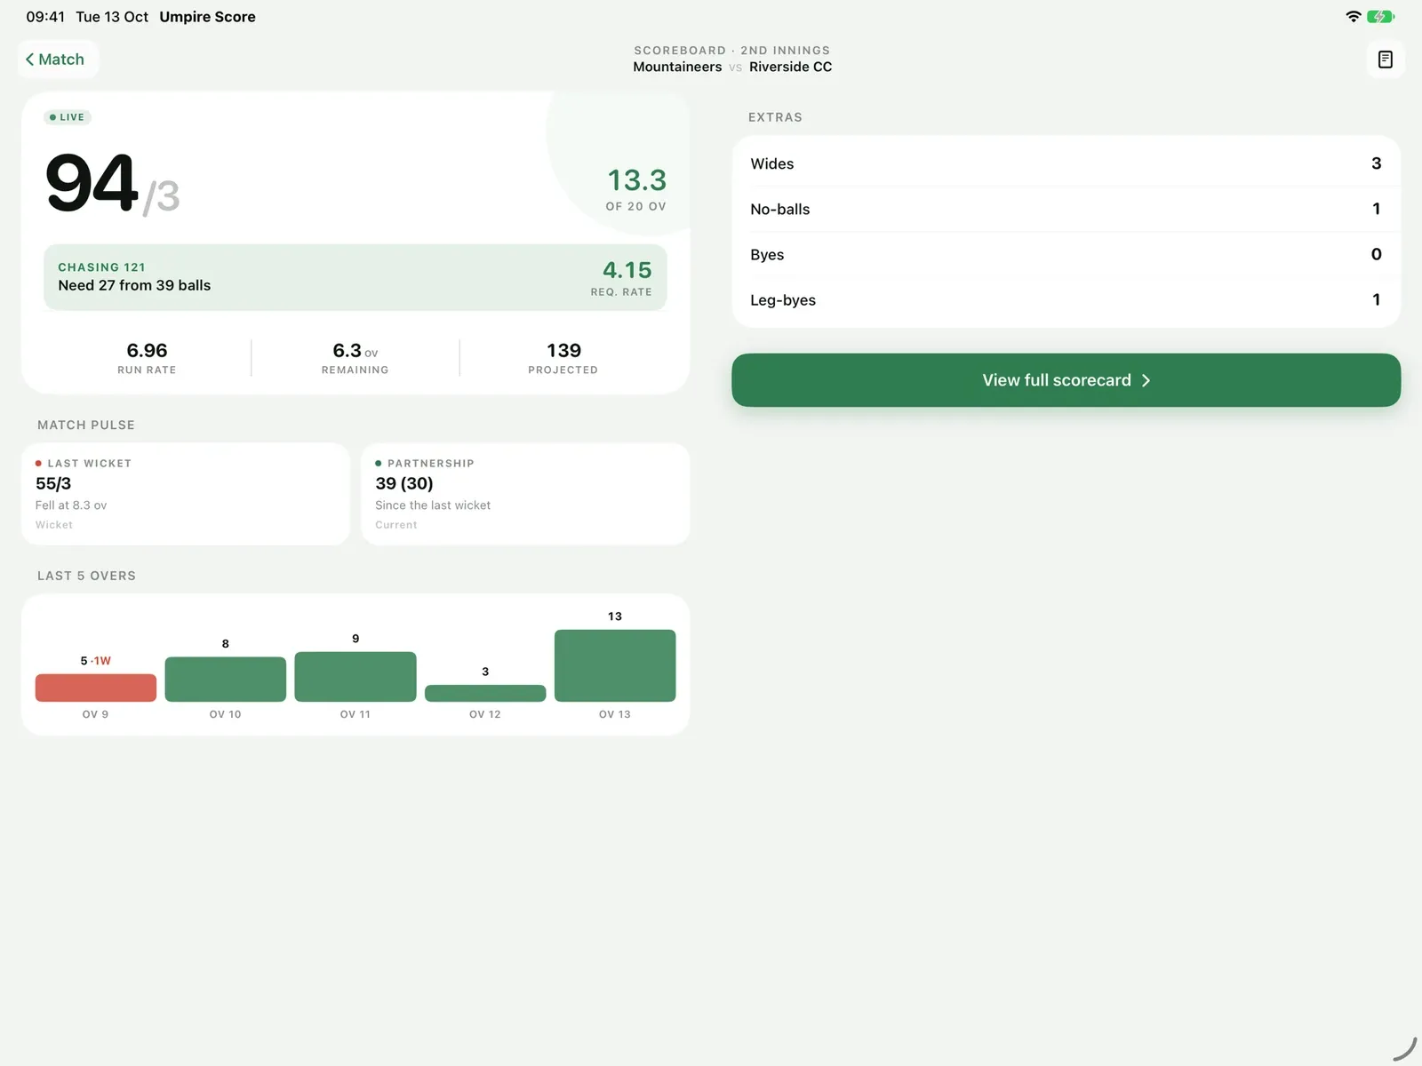Tap the Extras section heading
The width and height of the screenshot is (1422, 1066).
coord(775,117)
